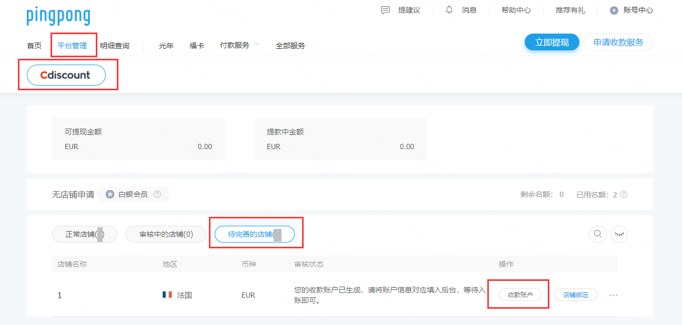The width and height of the screenshot is (682, 325).
Task: Click the 您的收款账户已生成 status message
Action: 390,295
